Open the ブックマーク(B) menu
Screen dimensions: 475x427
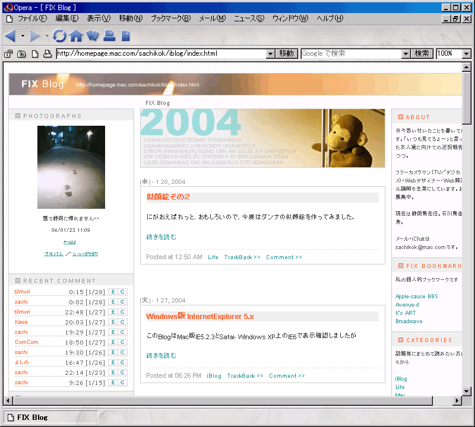(171, 18)
